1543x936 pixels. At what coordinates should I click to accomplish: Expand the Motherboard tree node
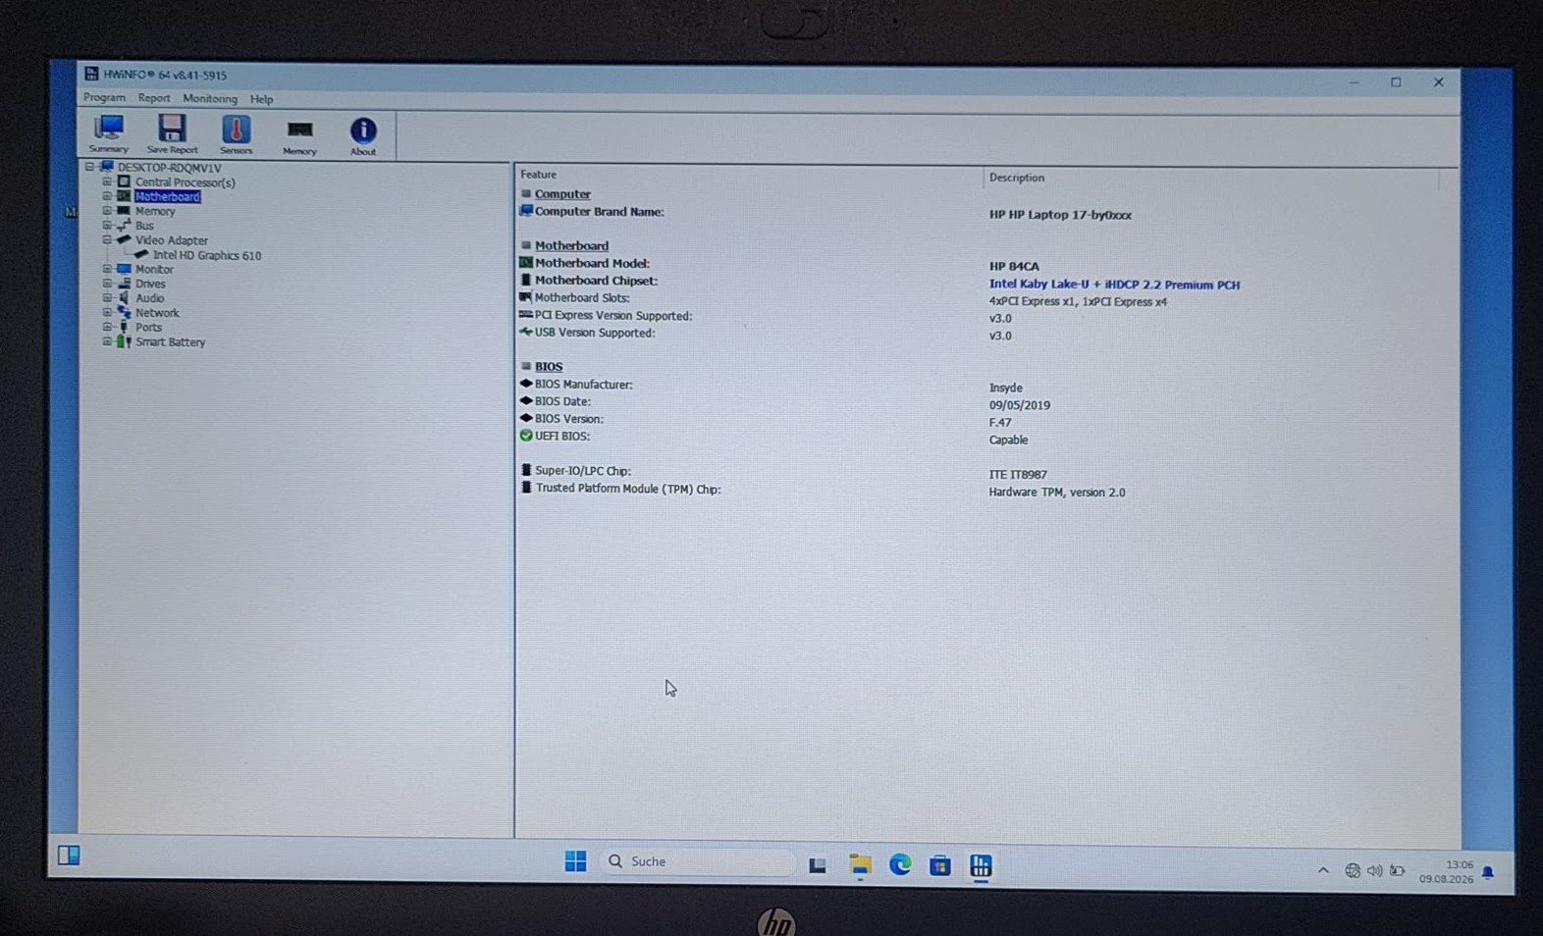point(107,196)
